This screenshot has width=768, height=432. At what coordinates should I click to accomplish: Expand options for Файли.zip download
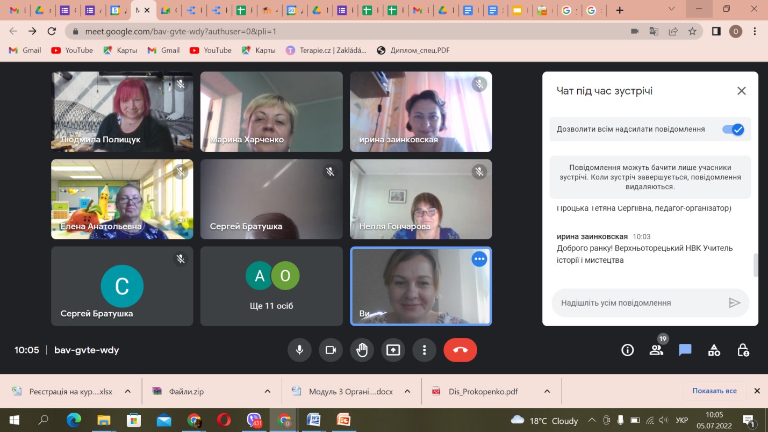(268, 392)
